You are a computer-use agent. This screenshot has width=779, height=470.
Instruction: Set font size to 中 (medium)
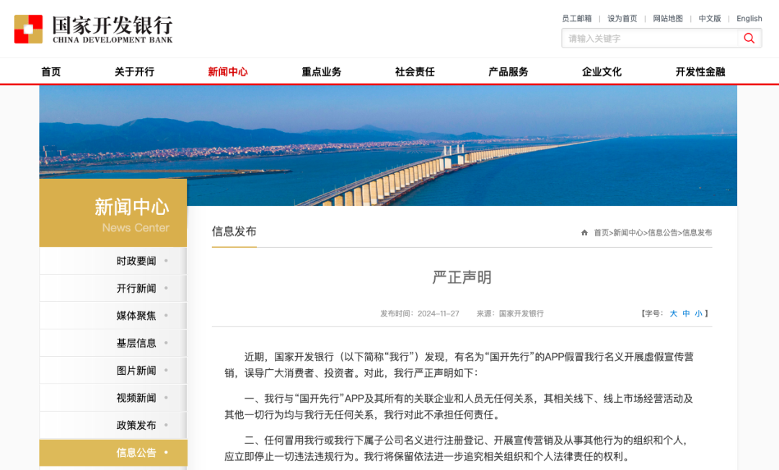tap(686, 314)
